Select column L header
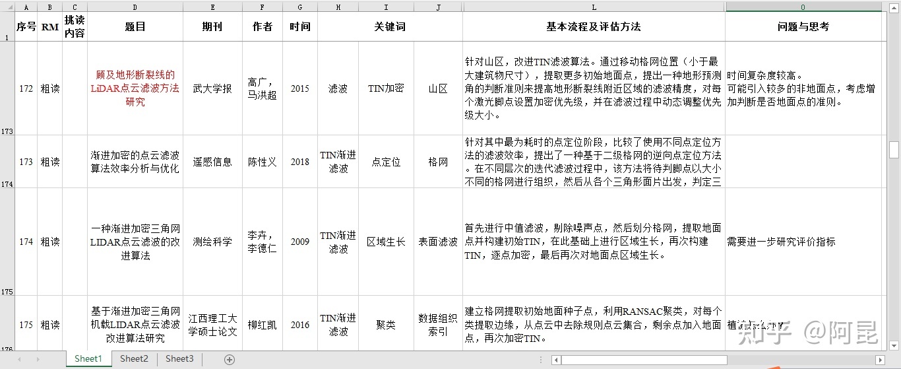The image size is (901, 369). (594, 7)
